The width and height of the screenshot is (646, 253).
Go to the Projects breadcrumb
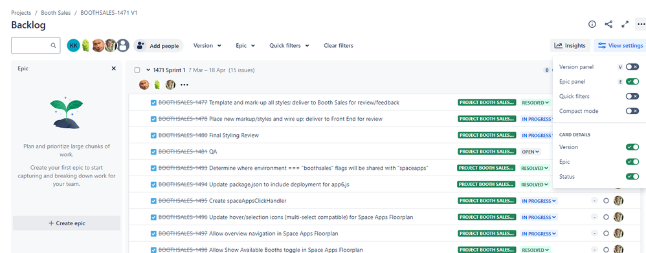tap(21, 13)
